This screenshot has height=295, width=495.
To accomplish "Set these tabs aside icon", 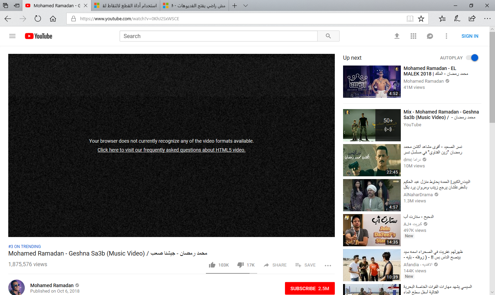I will coord(16,5).
